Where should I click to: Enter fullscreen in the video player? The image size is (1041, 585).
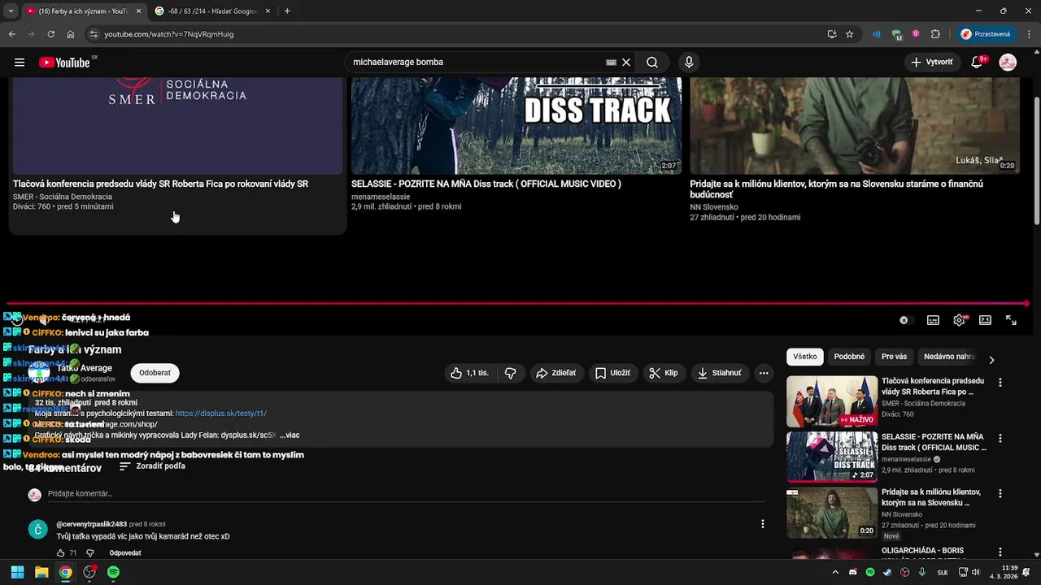click(1011, 320)
